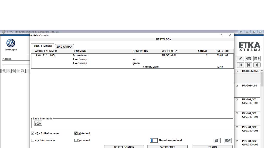The width and height of the screenshot is (264, 148).
Task: Open the edit note pencil icon
Action: pyautogui.click(x=227, y=140)
